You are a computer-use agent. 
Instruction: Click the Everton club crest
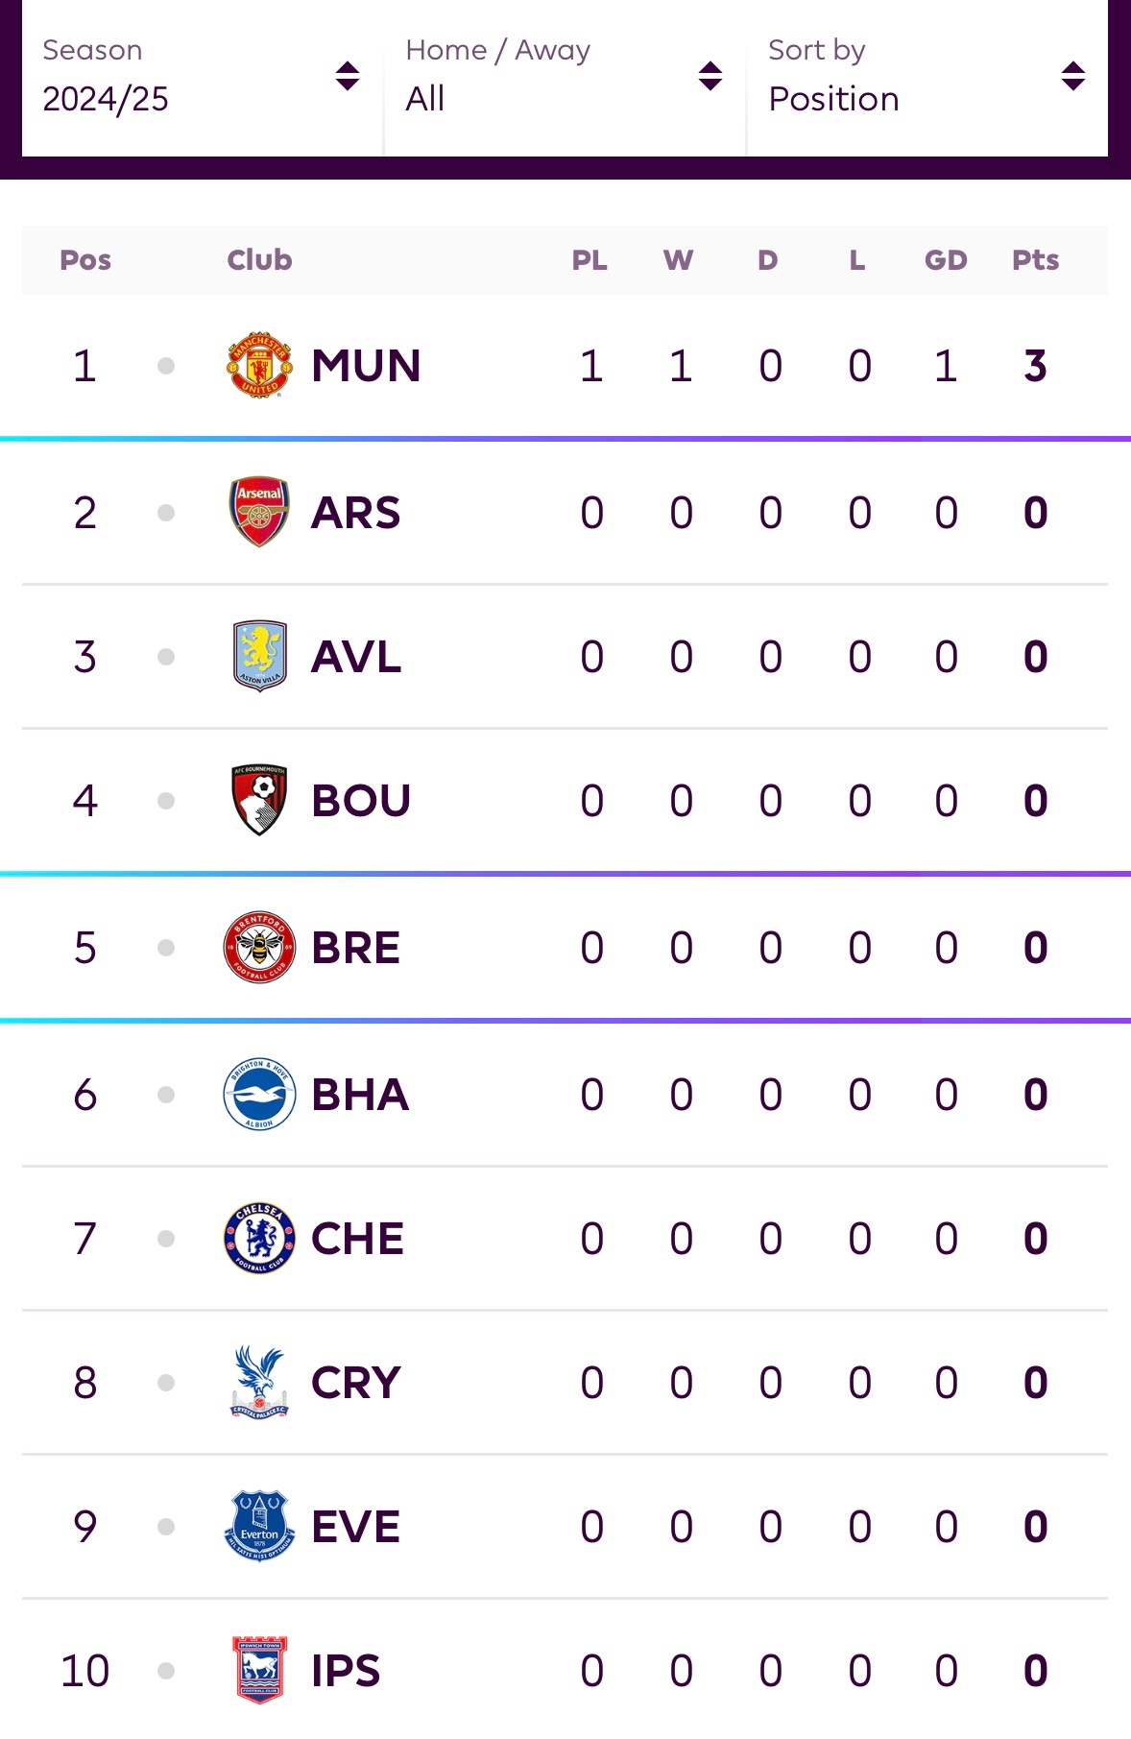(x=259, y=1526)
